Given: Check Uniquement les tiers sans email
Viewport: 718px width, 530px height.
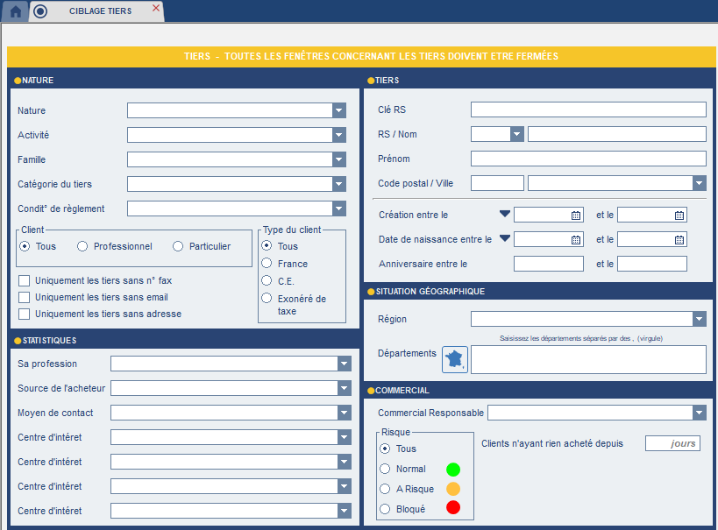Looking at the screenshot, I should click(25, 298).
